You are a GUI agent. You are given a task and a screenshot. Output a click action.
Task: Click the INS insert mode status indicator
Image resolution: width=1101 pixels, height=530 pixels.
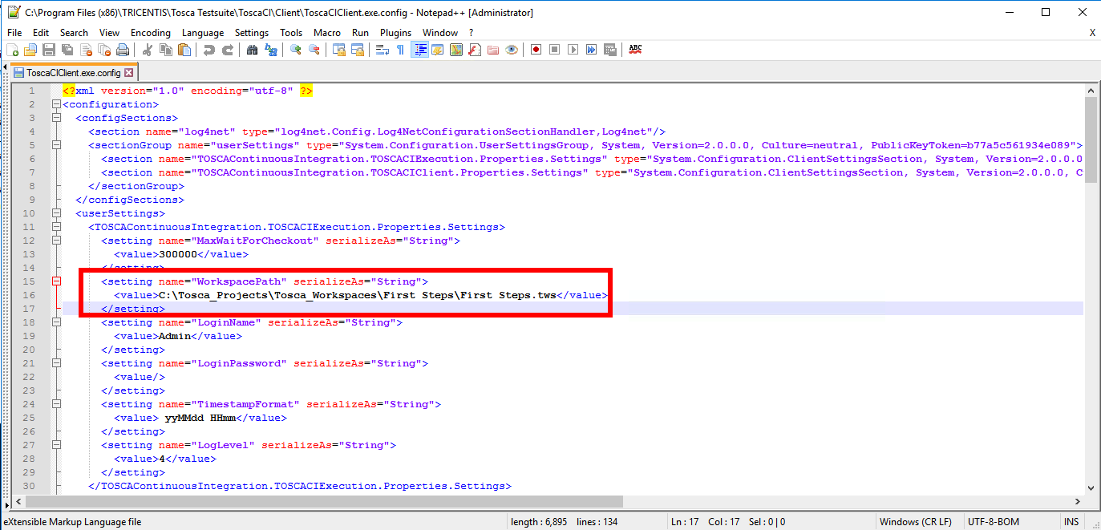[x=1071, y=522]
